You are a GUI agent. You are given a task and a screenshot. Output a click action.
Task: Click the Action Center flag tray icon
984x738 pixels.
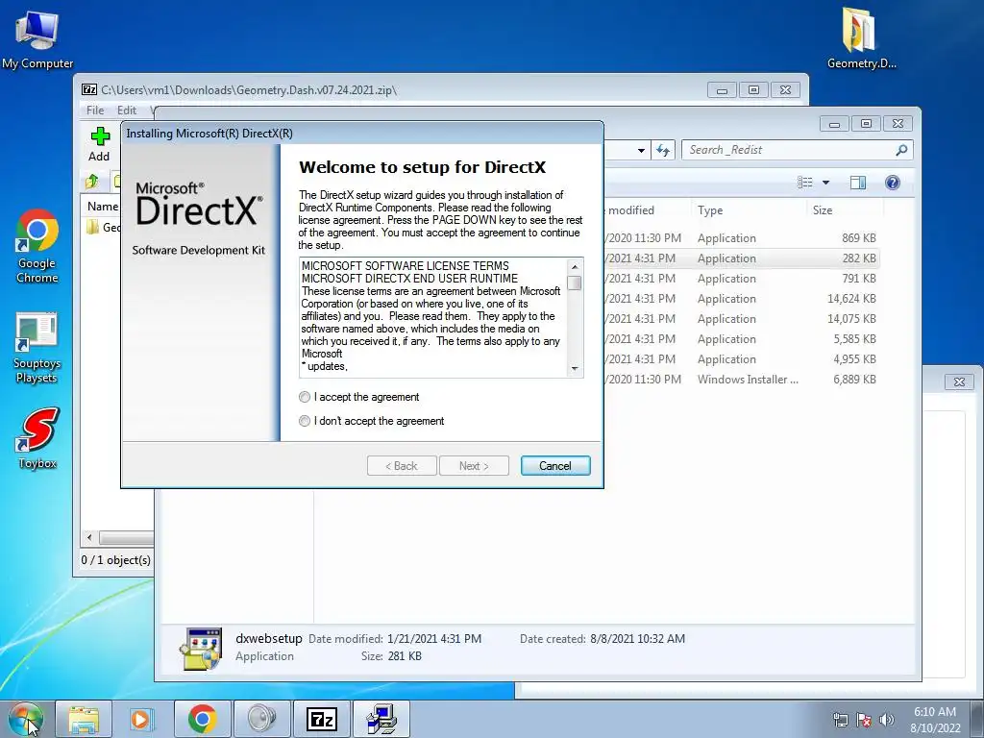[x=864, y=720]
